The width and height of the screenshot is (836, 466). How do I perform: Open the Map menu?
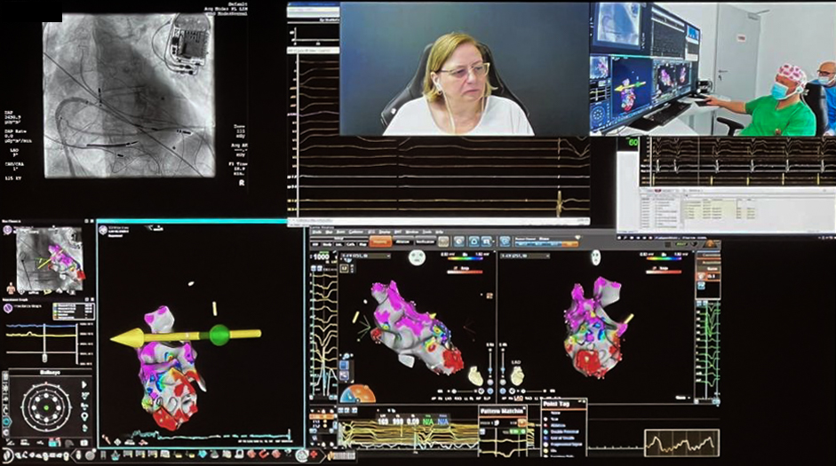click(329, 233)
